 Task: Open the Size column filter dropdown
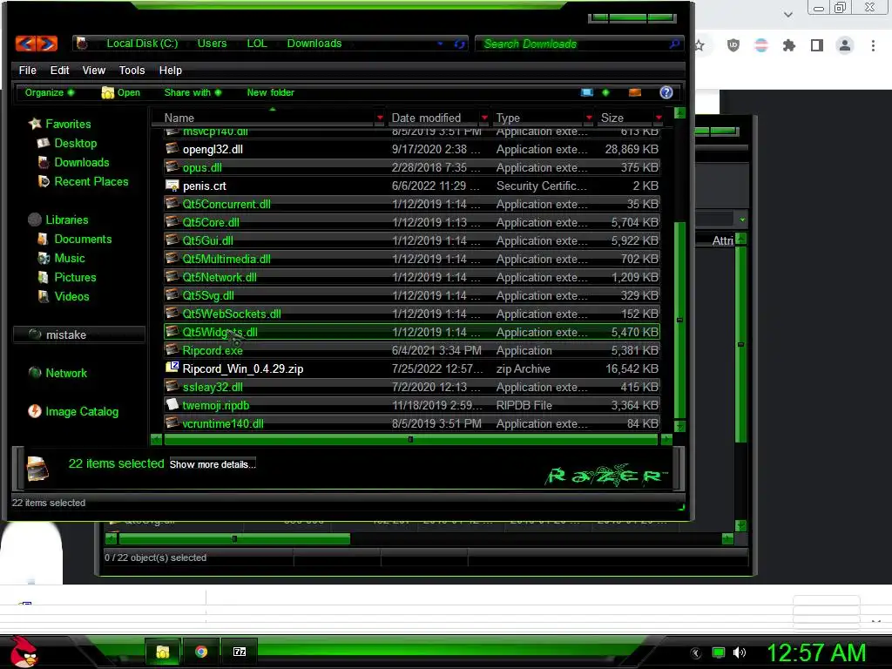pos(659,118)
